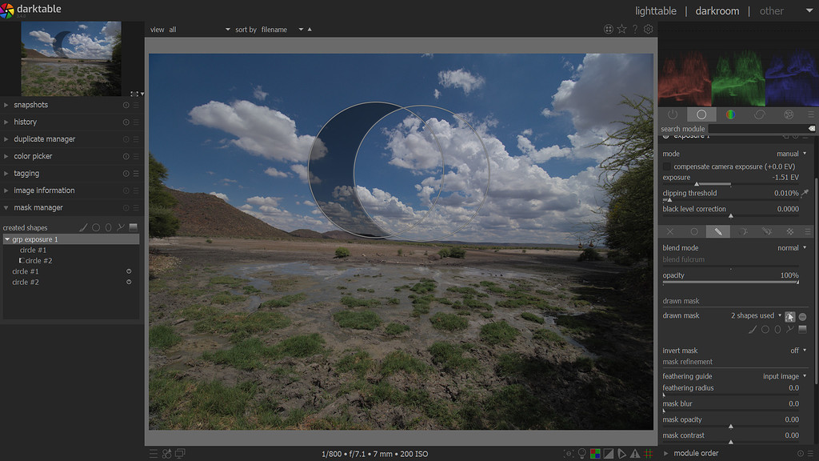Select the drawn mask blend tab
Viewport: 819px width, 461px height.
(x=718, y=231)
